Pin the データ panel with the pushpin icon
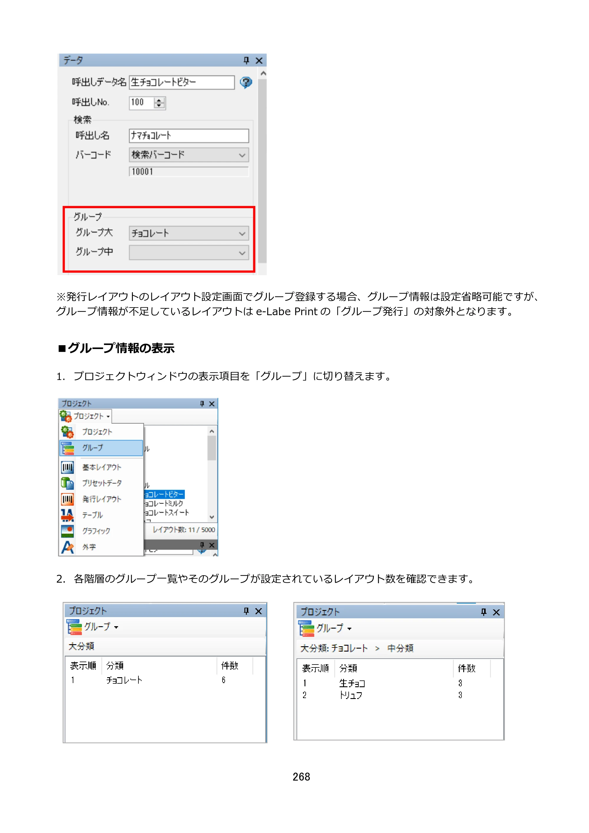 (246, 60)
